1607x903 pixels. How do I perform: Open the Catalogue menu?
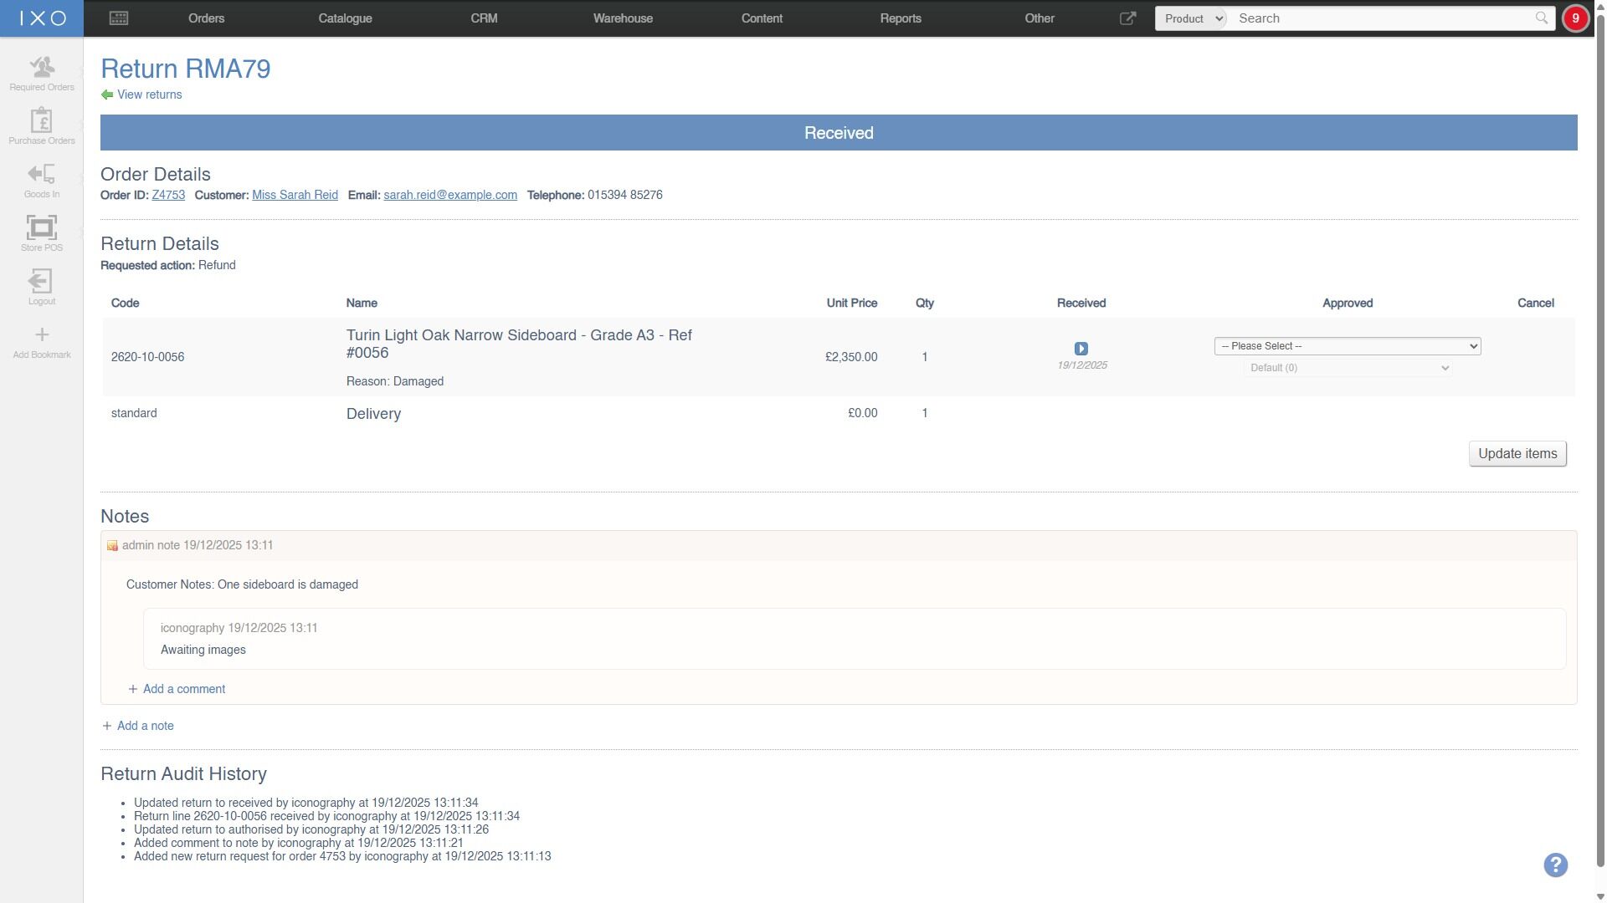point(345,18)
